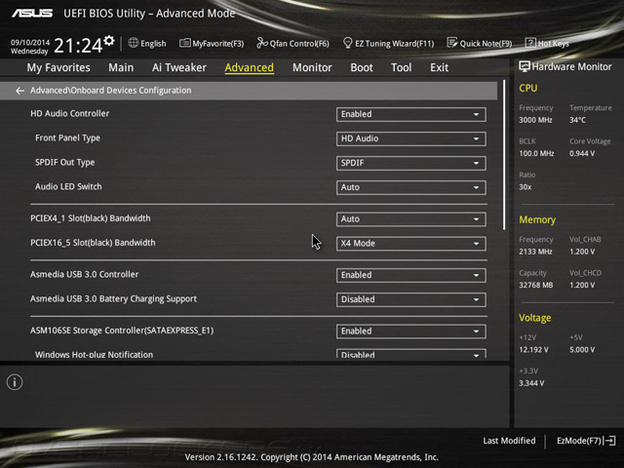
Task: Select Windows Hot-plug Notification label
Action: (x=94, y=355)
